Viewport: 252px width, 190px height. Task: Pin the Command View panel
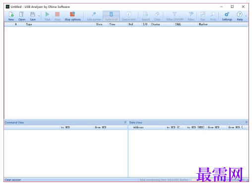pyautogui.click(x=125, y=122)
